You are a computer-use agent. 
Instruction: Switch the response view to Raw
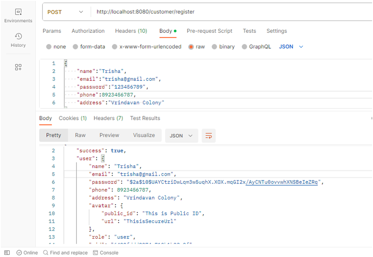coord(80,136)
